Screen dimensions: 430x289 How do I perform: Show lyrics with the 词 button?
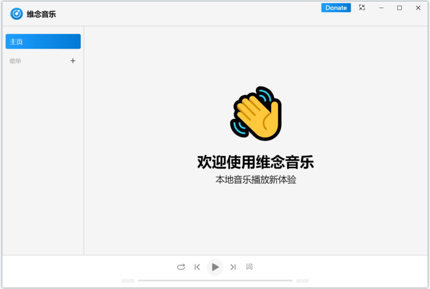[249, 266]
